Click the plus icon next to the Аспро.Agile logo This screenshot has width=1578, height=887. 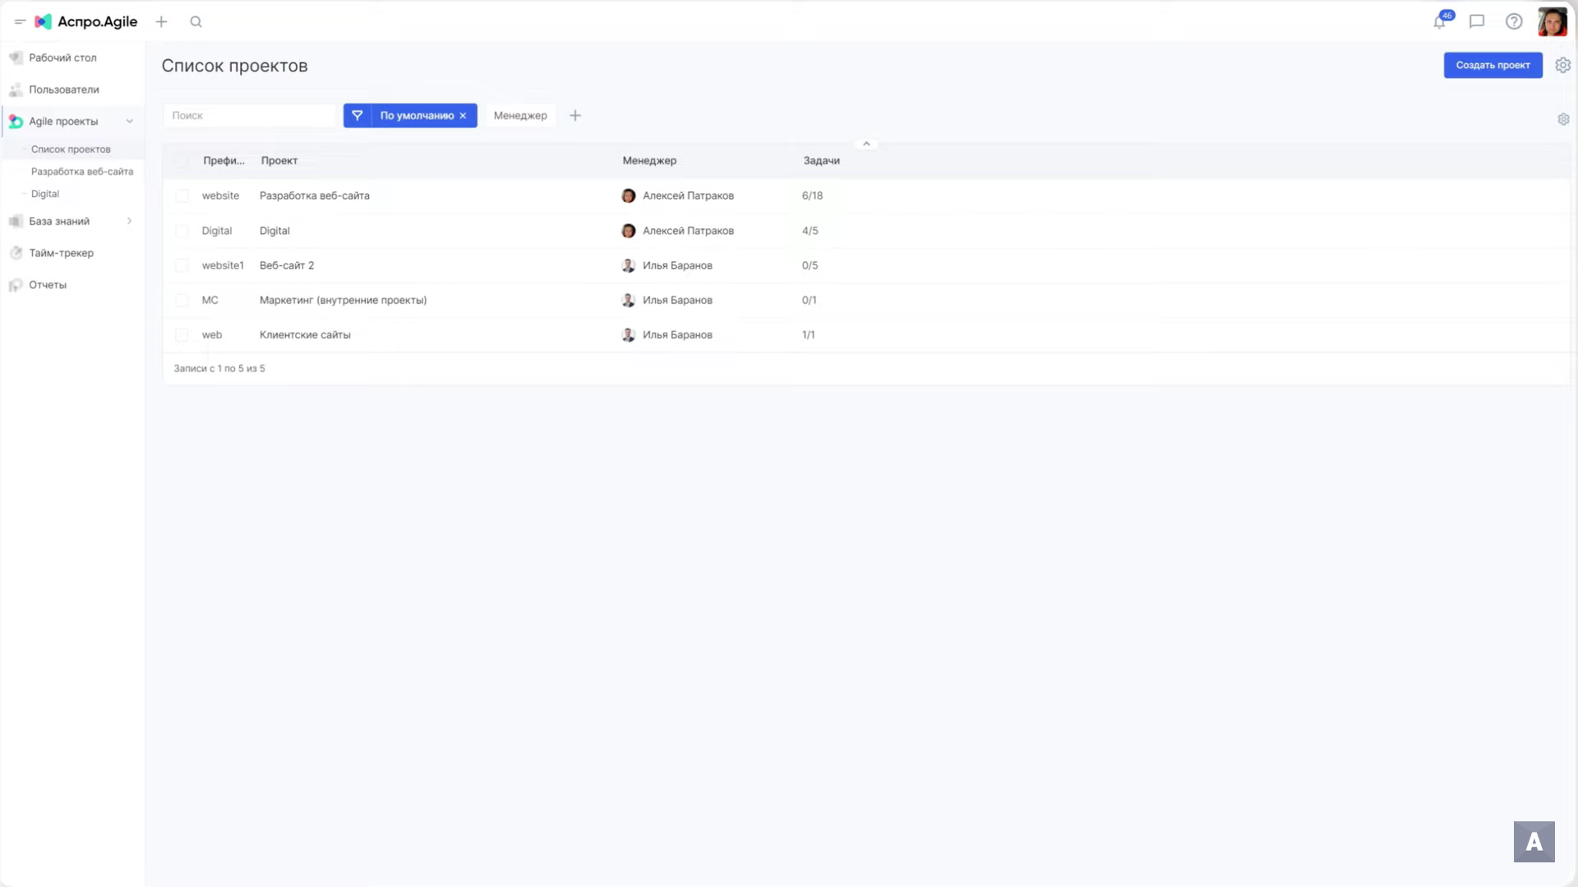(161, 22)
